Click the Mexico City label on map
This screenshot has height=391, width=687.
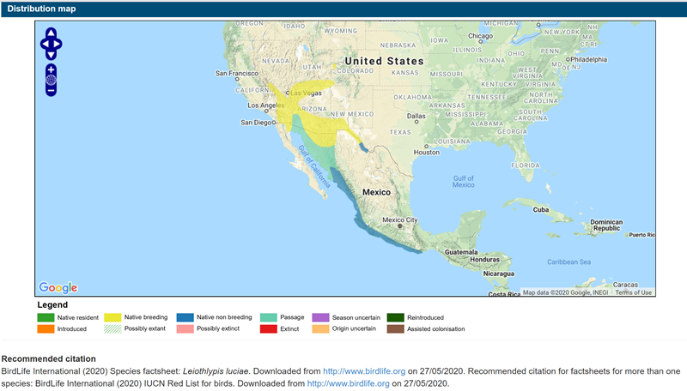pyautogui.click(x=398, y=220)
